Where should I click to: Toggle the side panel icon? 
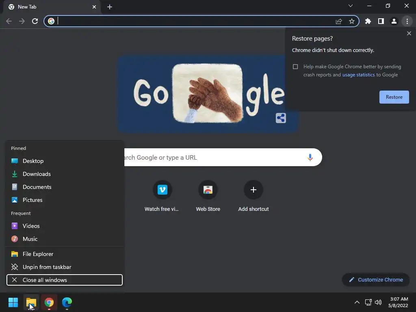[381, 21]
